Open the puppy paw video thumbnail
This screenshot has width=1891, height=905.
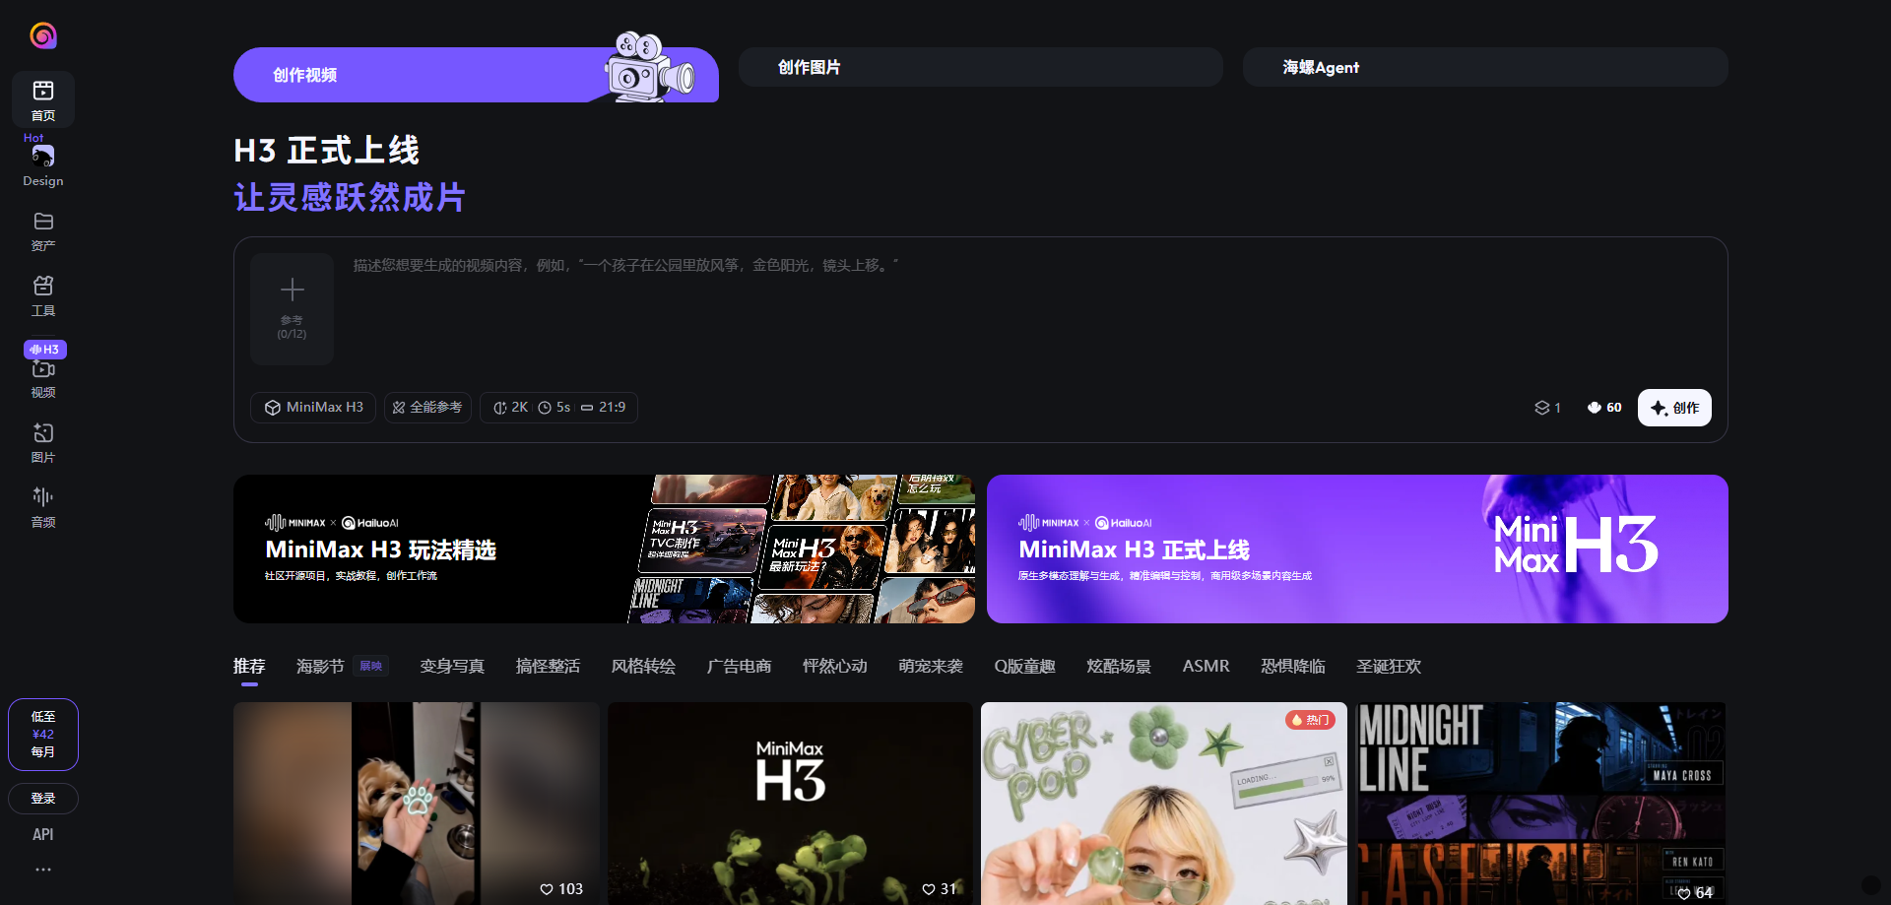tap(417, 804)
